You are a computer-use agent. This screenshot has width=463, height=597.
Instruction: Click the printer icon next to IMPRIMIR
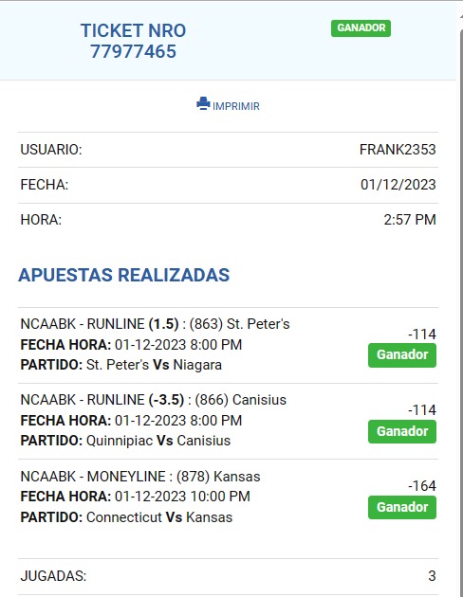pos(203,103)
